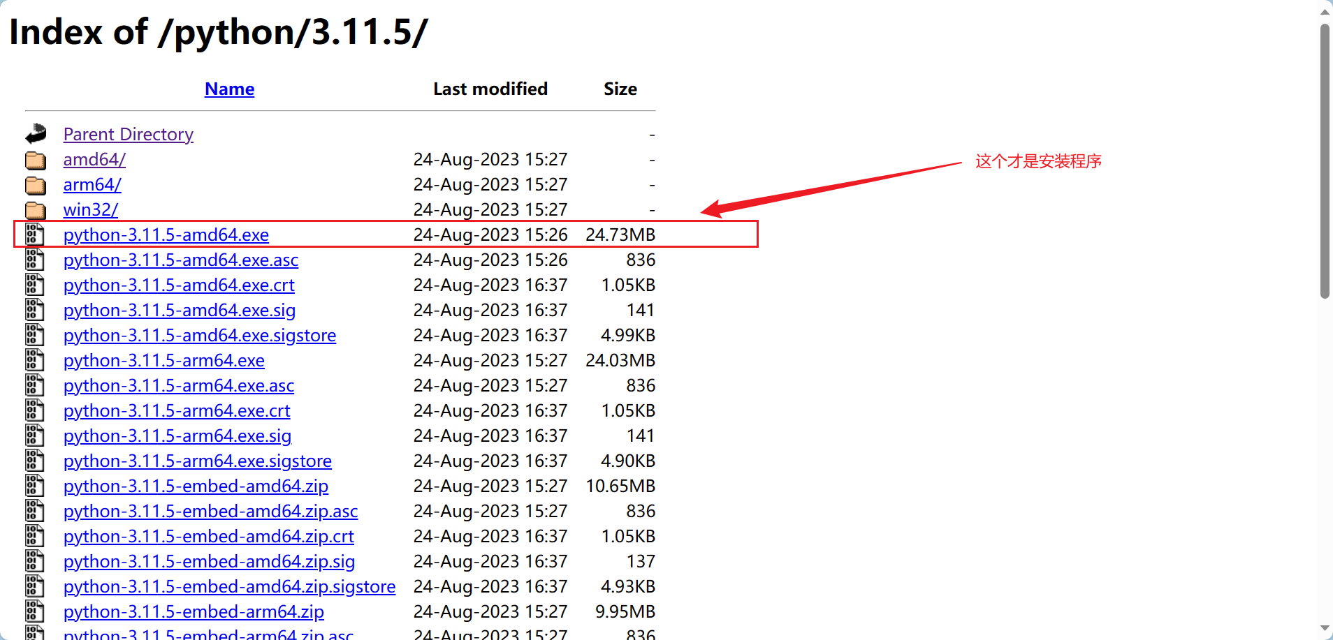Click the 4.90KB size value
Screen dimensions: 1333x640
tap(628, 461)
